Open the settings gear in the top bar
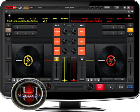This screenshot has width=140, height=112. (x=116, y=8)
